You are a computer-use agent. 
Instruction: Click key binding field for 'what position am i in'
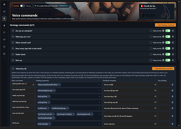pyautogui.click(x=164, y=85)
